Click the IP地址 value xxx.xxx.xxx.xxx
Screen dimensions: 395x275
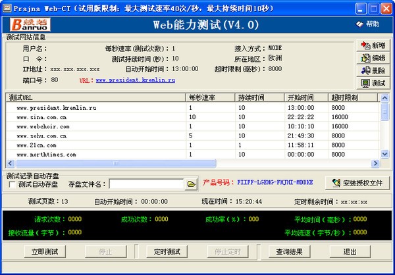[x=75, y=69]
